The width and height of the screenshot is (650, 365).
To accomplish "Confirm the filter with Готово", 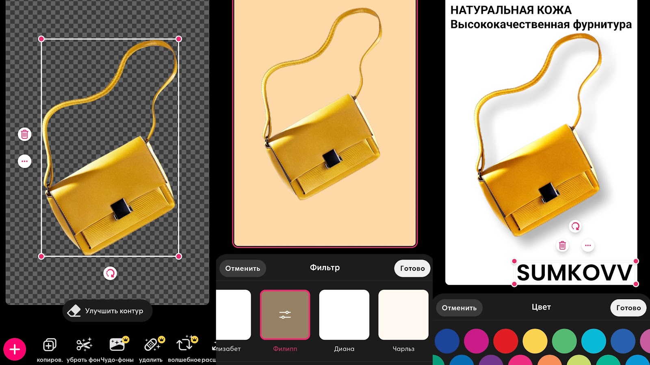I will point(412,268).
